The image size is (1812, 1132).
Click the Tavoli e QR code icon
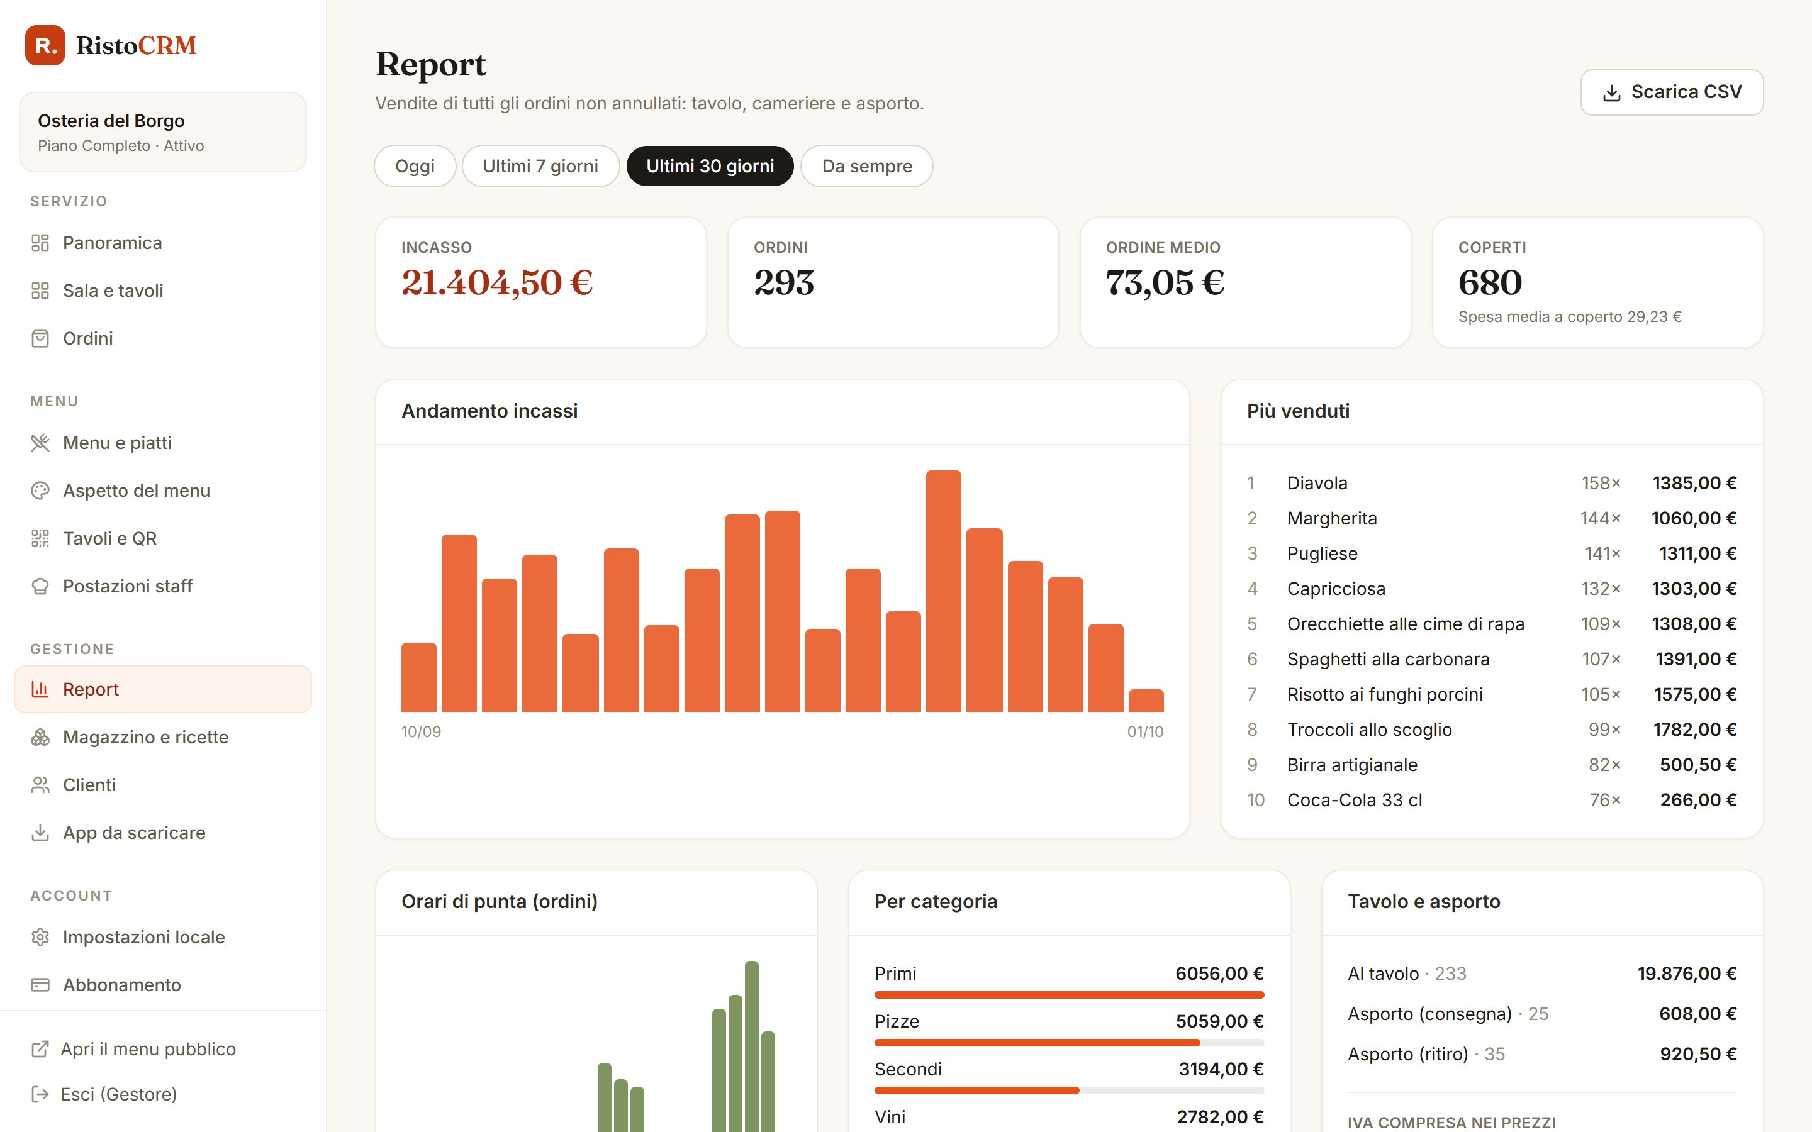(x=40, y=538)
